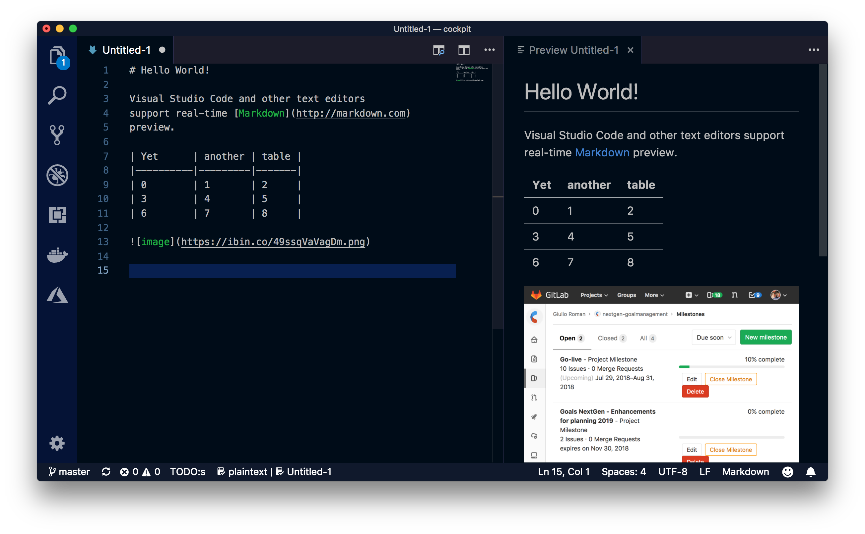Click the ibin.co image URL in editor

pos(273,241)
